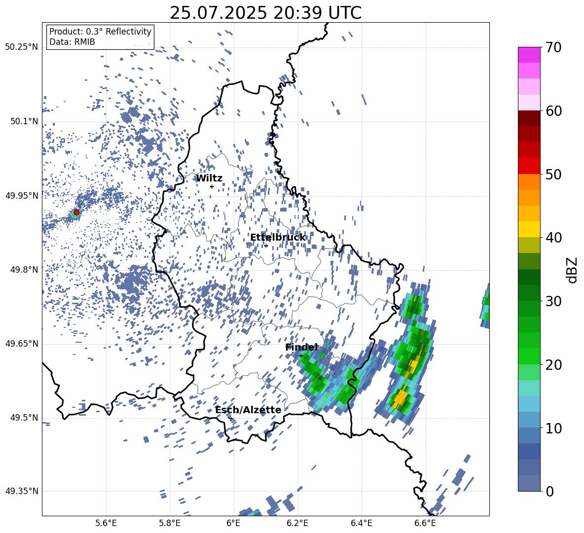Click the 6.6°E longitude label
This screenshot has width=584, height=533.
coord(425,523)
